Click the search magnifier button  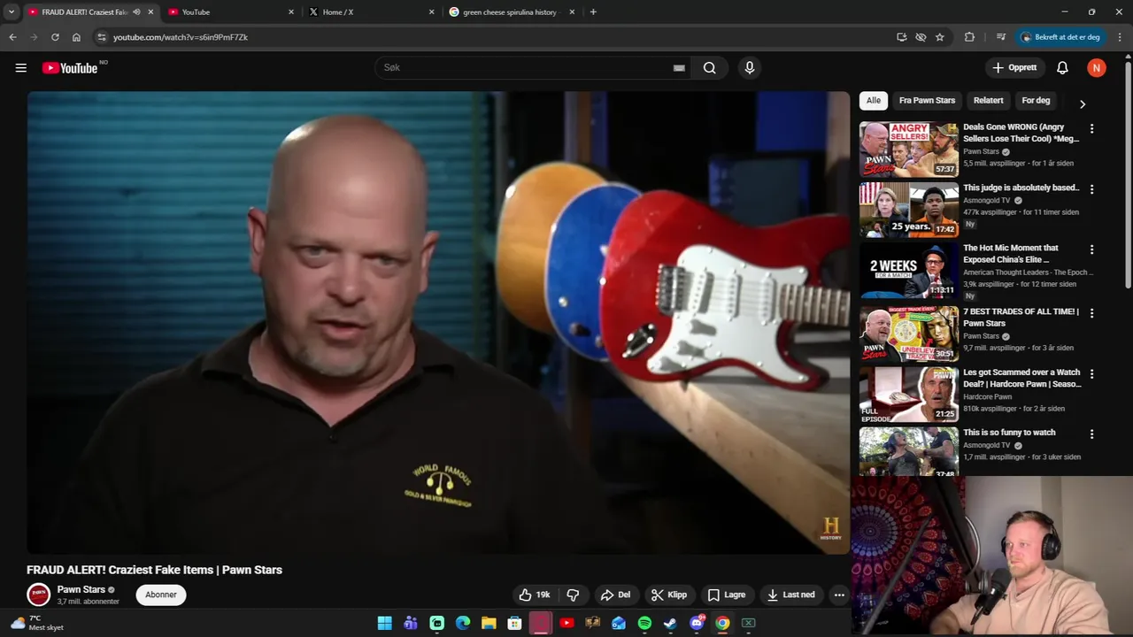pos(710,68)
